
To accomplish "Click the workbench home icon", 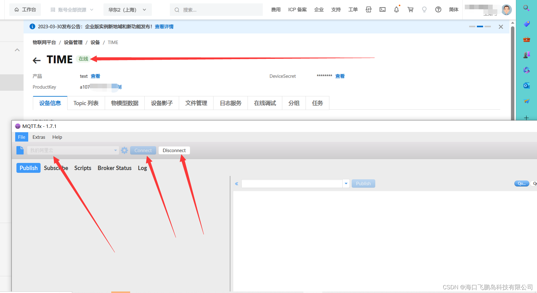I will (x=17, y=10).
